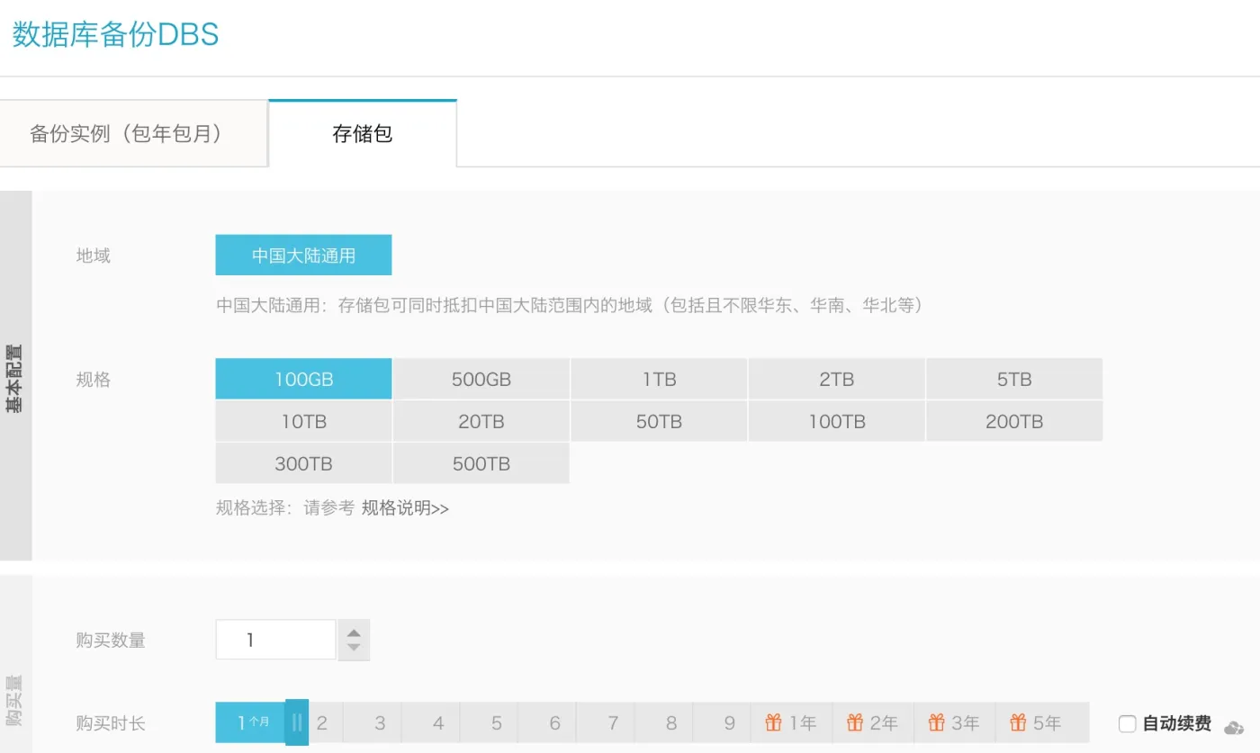Click the cloud icon next to 自动续费
The image size is (1260, 753).
click(x=1234, y=727)
